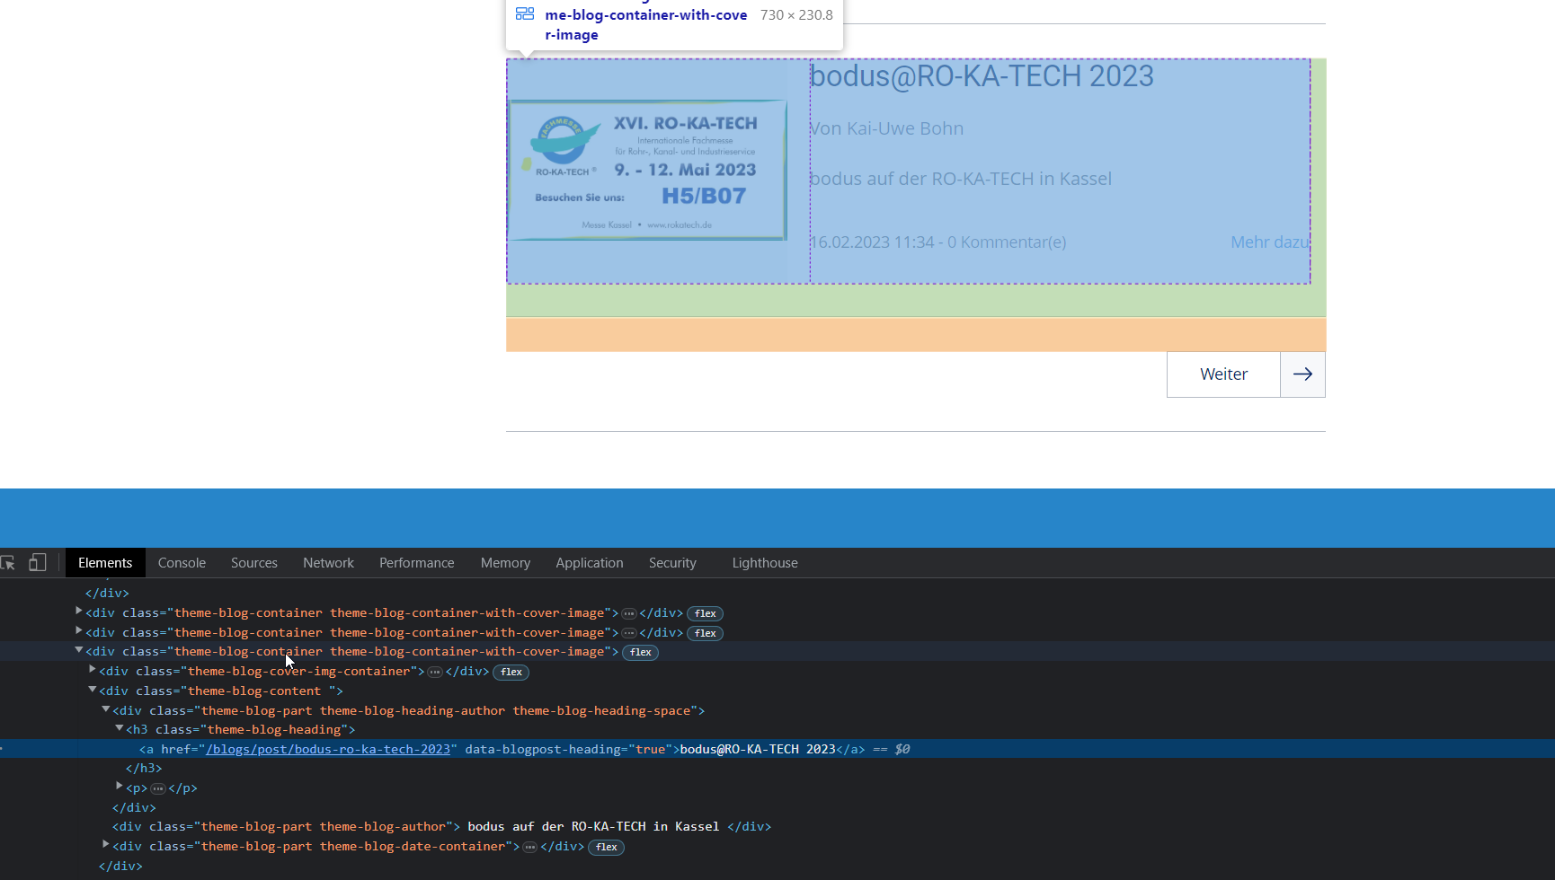The height and width of the screenshot is (880, 1555).
Task: Click 'bodus auf der RO-KA-TECH in Kassel' page text
Action: pyautogui.click(x=961, y=179)
